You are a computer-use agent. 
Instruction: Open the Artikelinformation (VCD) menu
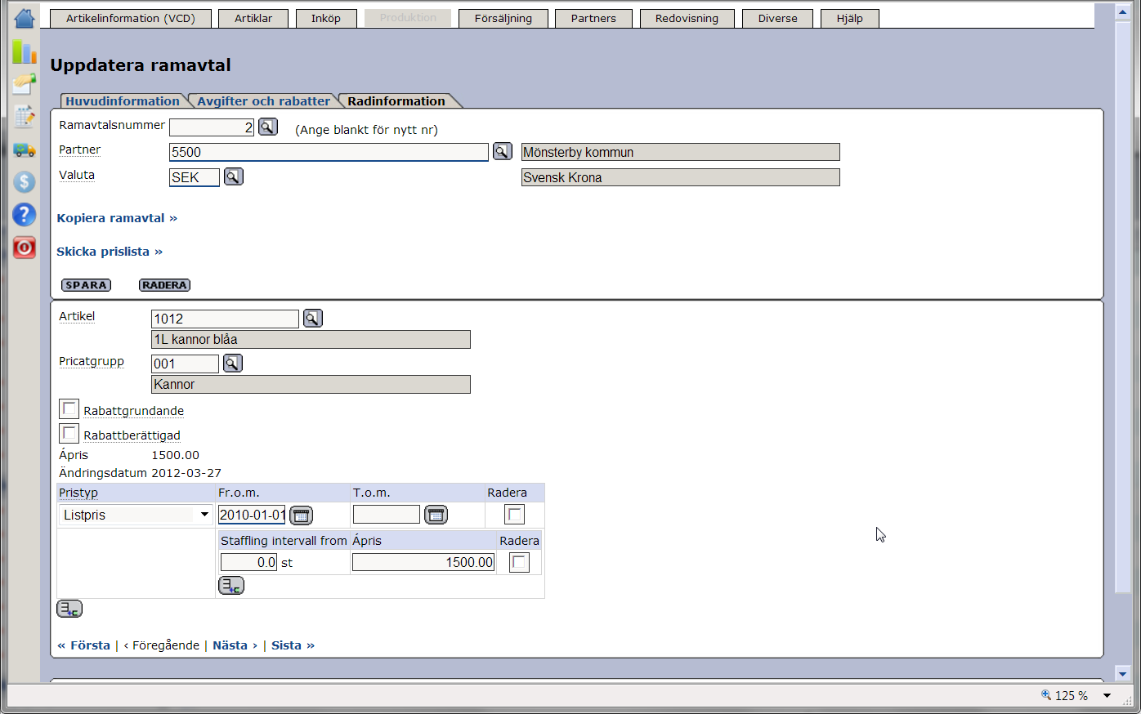[131, 18]
